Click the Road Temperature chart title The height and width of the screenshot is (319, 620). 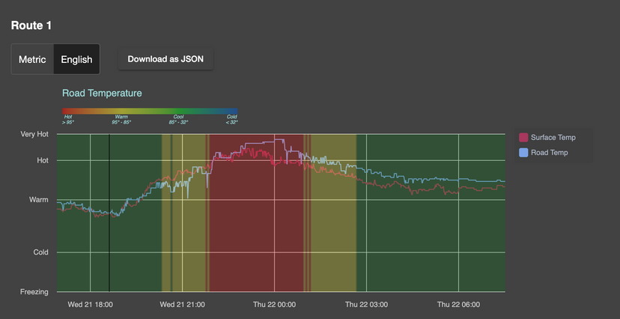coord(102,94)
